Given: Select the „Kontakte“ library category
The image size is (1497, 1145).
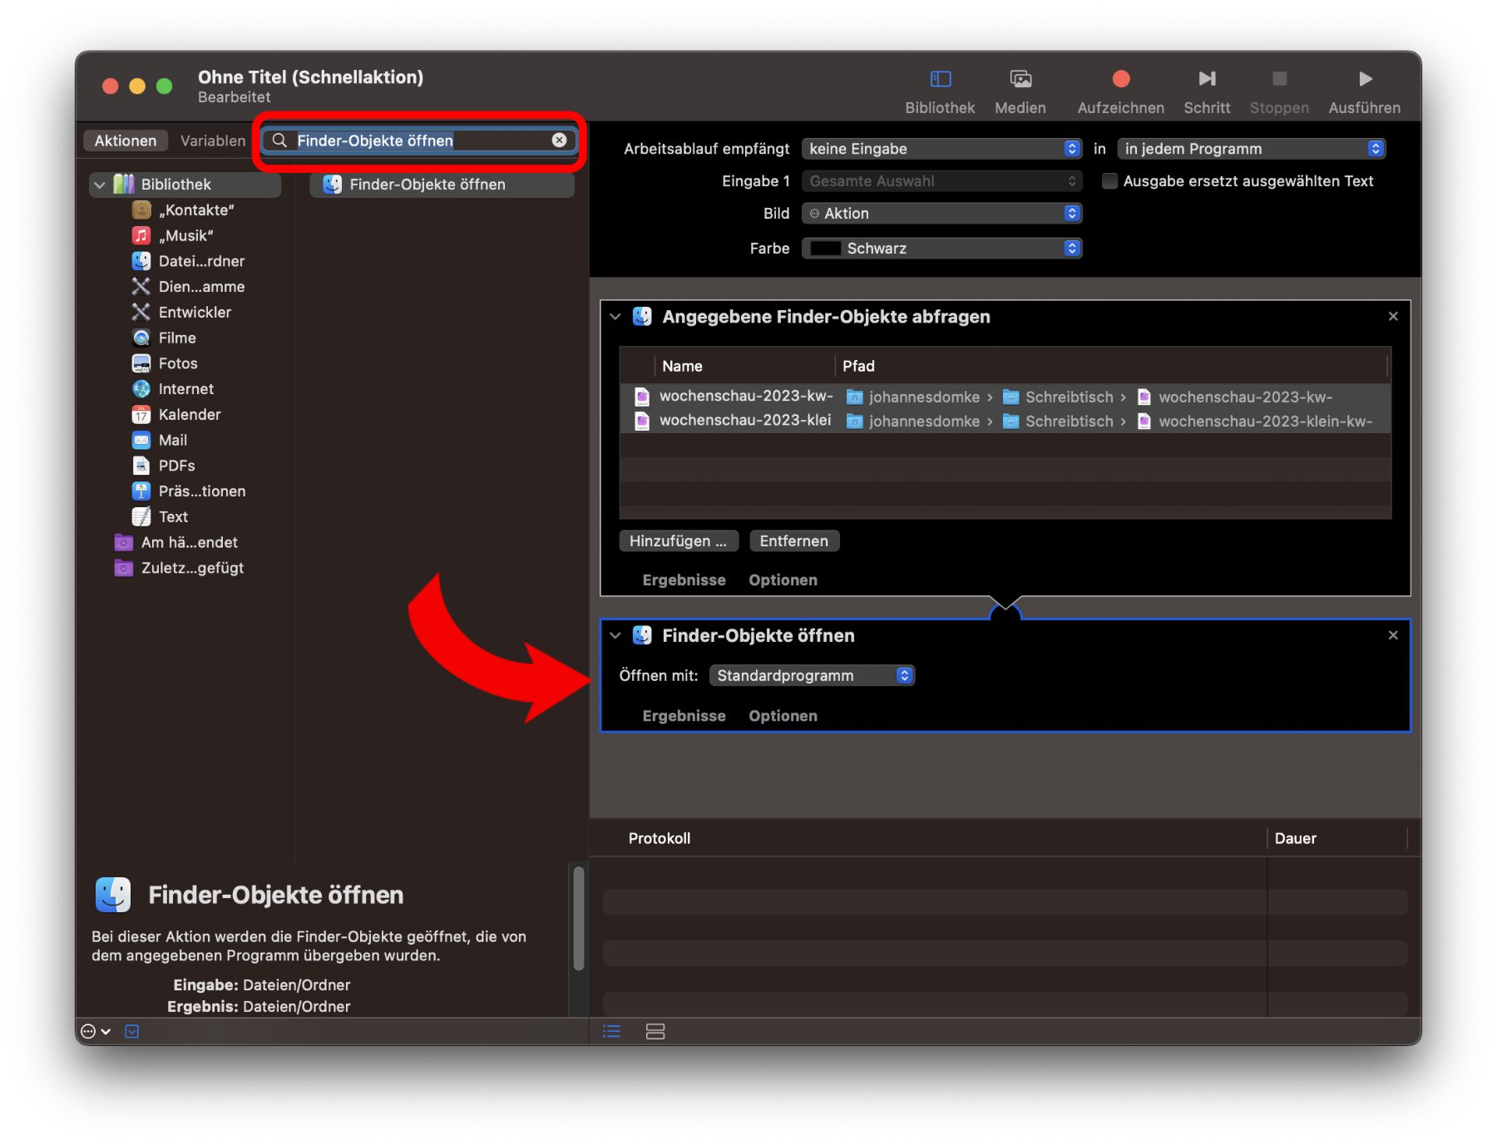Looking at the screenshot, I should (x=195, y=210).
